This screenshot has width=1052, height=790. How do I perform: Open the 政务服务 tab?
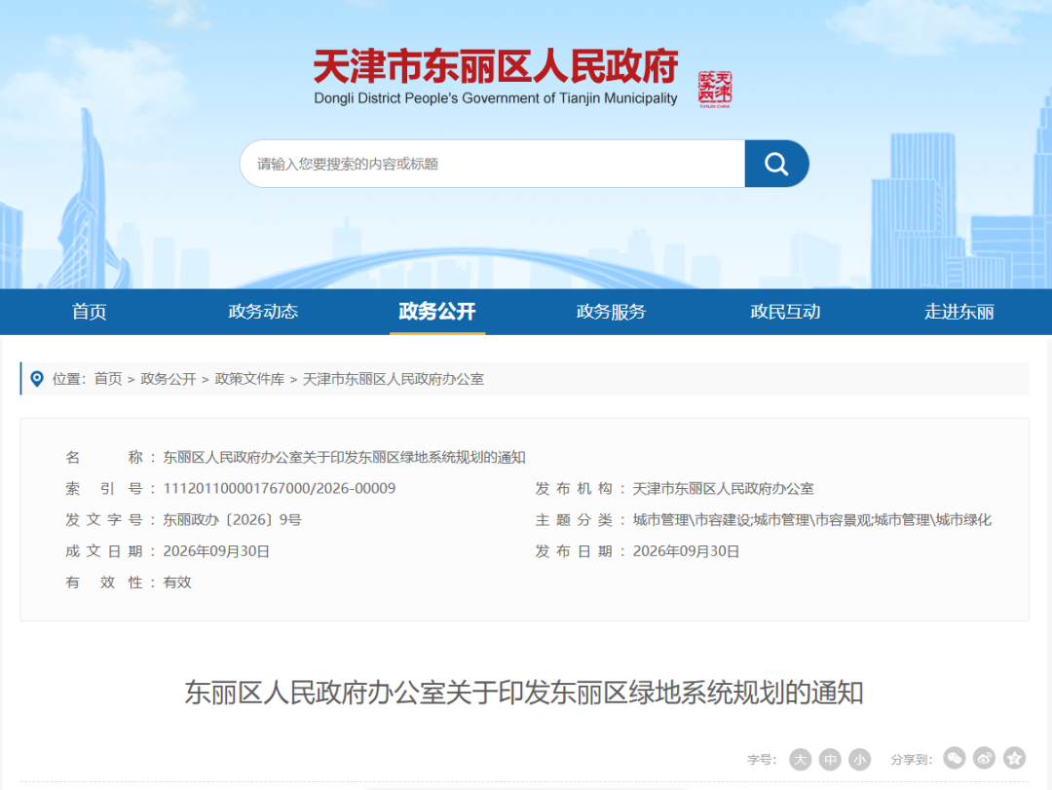point(611,312)
